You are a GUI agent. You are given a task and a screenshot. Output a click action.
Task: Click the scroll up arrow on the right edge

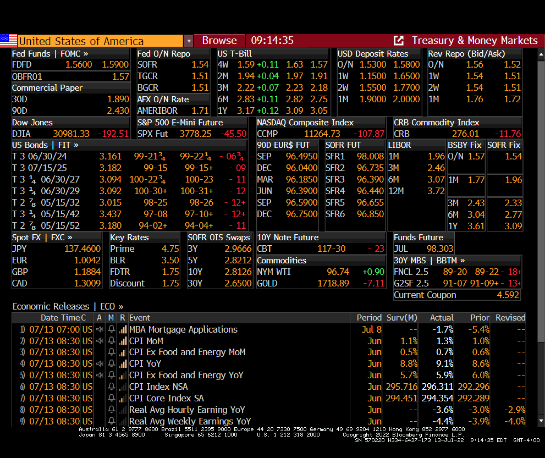click(x=541, y=54)
